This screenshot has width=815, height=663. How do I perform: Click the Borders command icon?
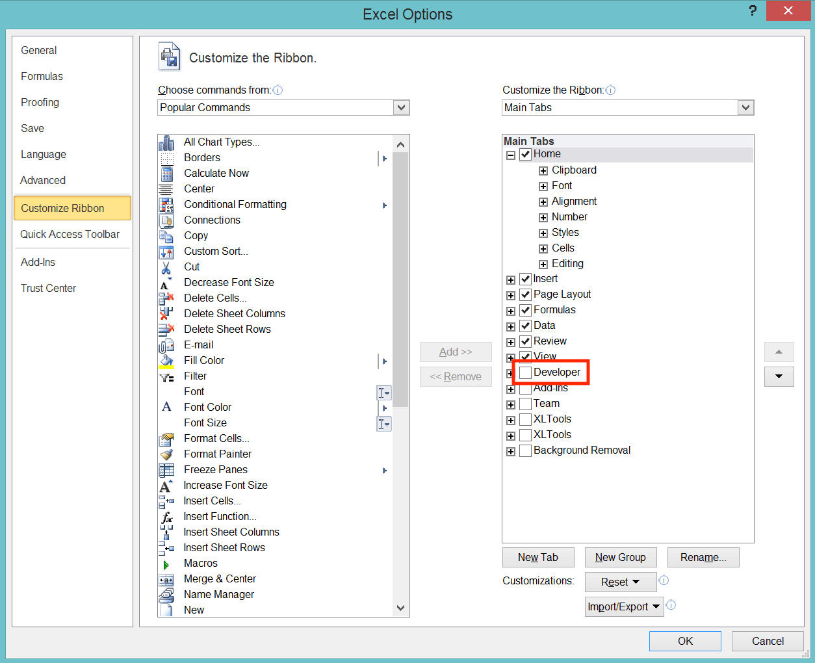166,158
